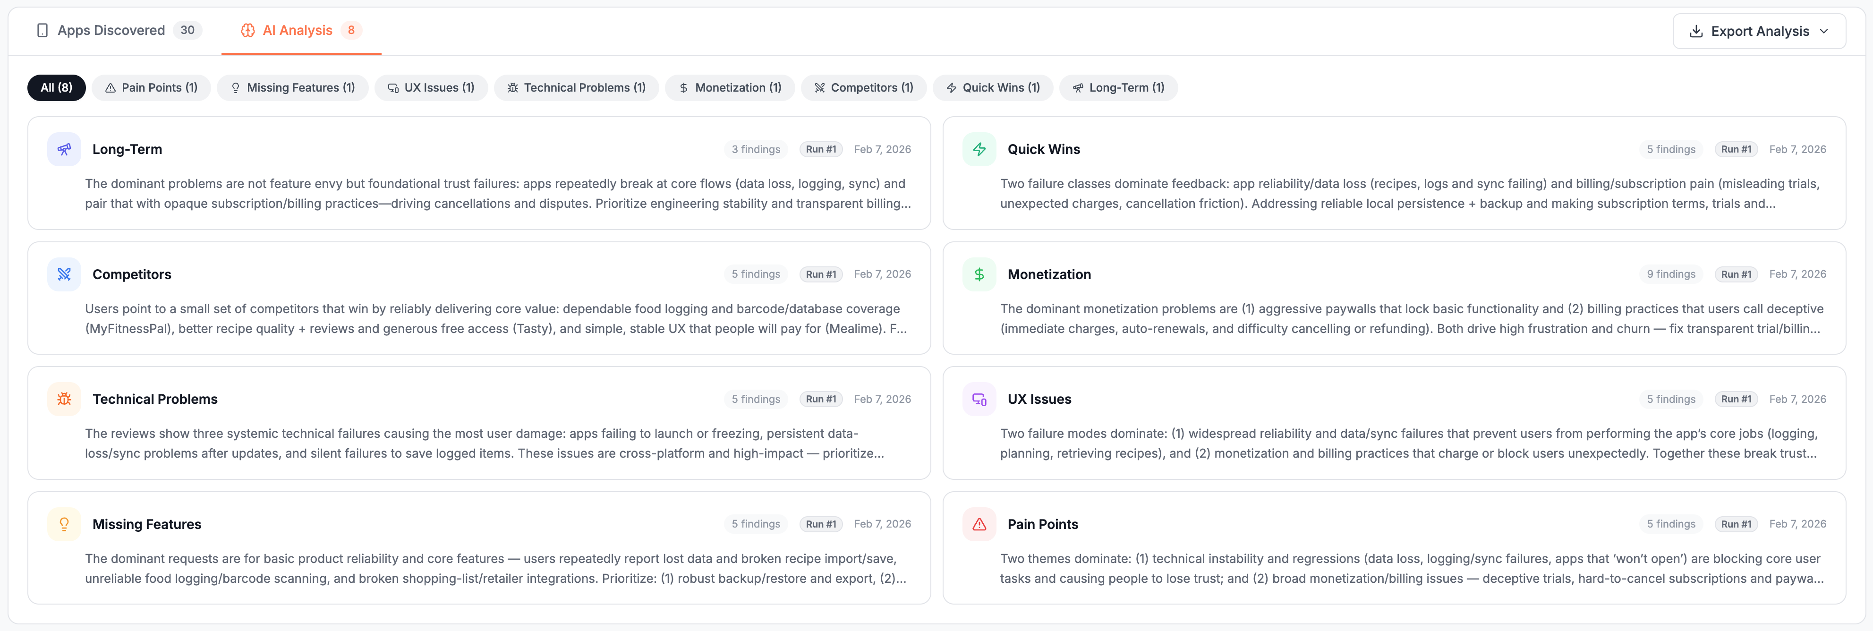Click the lightbulb icon on Missing Features card
The width and height of the screenshot is (1873, 631).
(64, 524)
